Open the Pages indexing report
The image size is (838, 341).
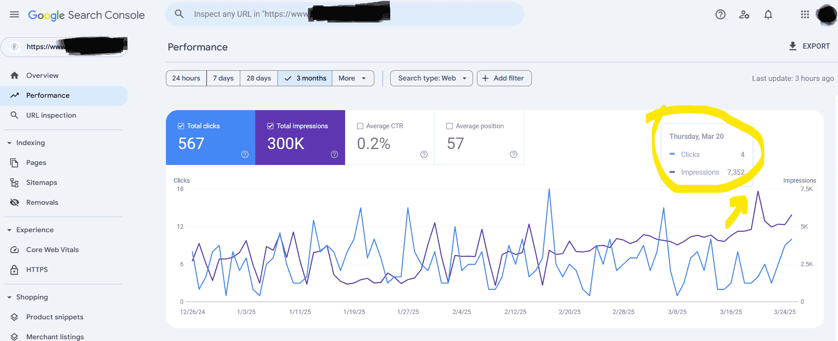point(64,163)
